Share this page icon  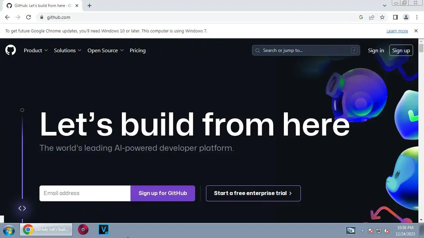372,17
